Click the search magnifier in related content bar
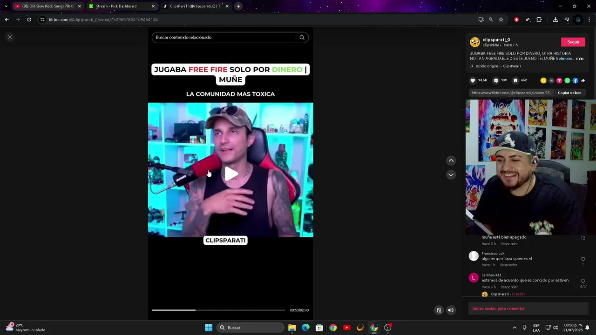Image resolution: width=596 pixels, height=335 pixels. [x=302, y=37]
